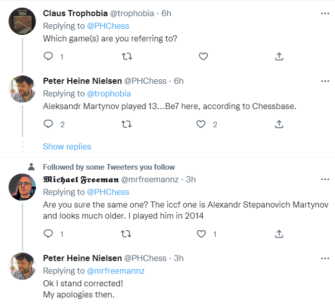
Task: Share Claus Trophobia's tweet
Action: (279, 57)
